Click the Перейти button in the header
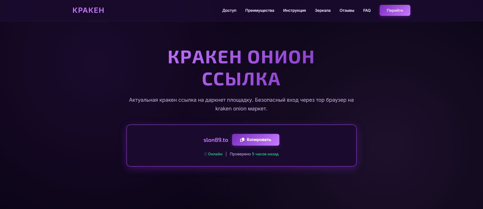The image size is (483, 209). coord(395,10)
